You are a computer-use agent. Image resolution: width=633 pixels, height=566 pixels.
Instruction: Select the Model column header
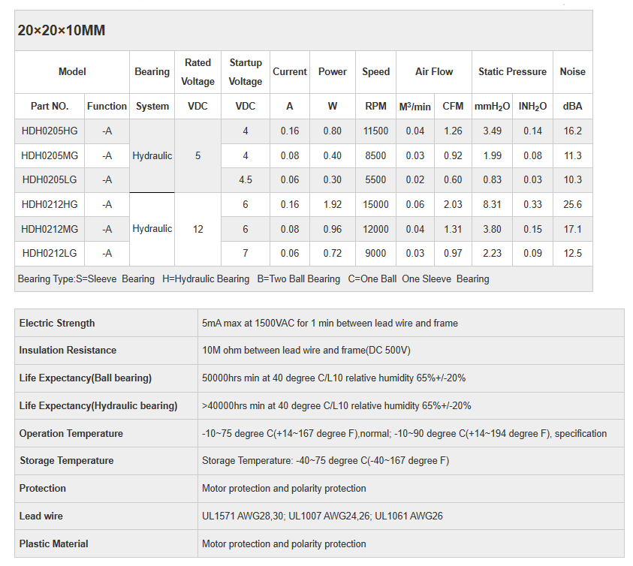[72, 72]
